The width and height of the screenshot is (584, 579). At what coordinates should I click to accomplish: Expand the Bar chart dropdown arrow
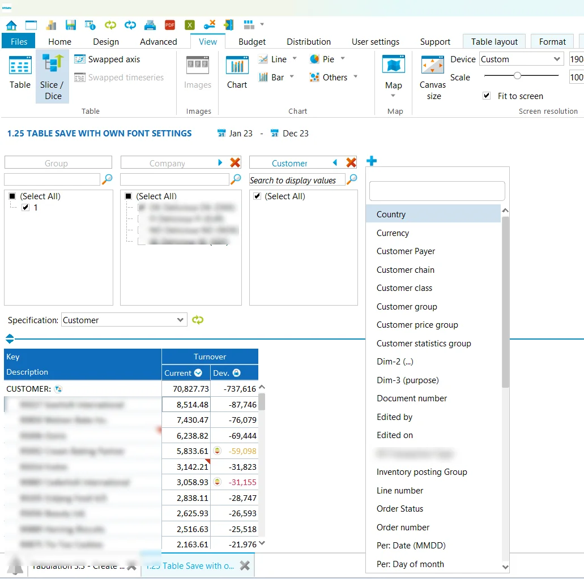click(x=292, y=76)
